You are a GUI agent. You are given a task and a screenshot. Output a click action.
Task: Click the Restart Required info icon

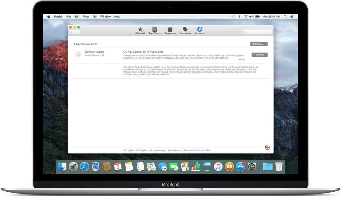tap(103, 55)
